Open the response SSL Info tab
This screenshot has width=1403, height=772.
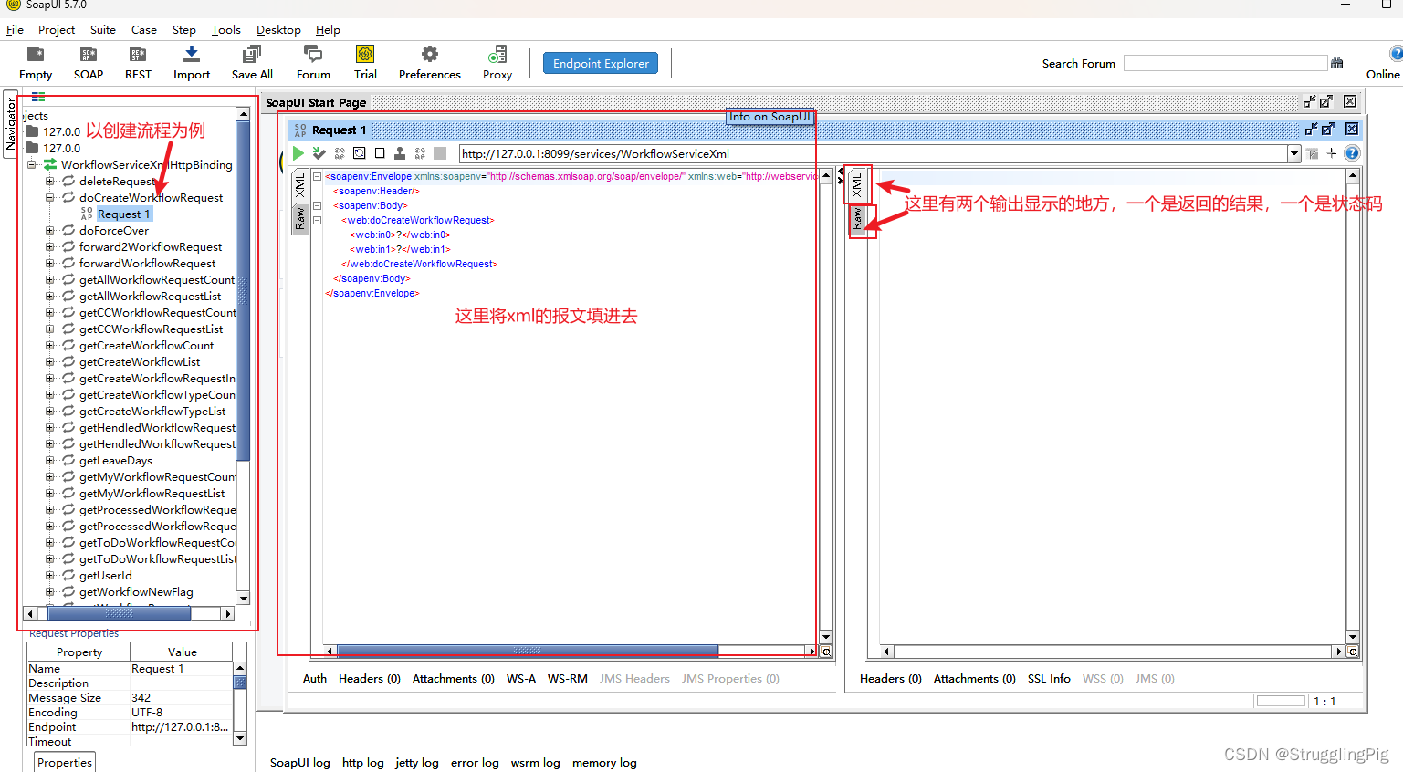[x=1049, y=678]
